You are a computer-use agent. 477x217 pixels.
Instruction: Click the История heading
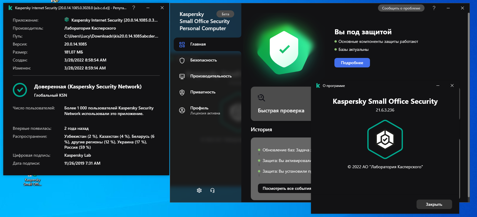[261, 129]
